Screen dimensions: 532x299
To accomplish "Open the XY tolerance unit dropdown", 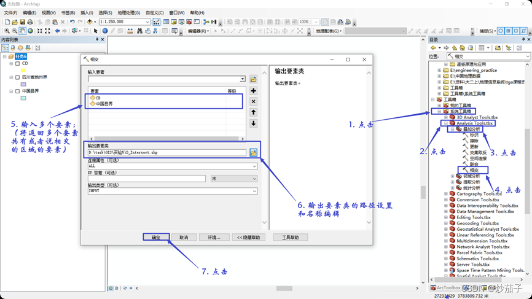I will pyautogui.click(x=254, y=179).
